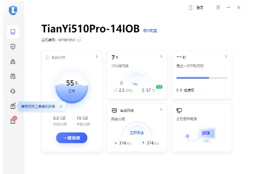Image resolution: width=253 pixels, height=174 pixels.
Task: Click the power supply monitor icon
Action: (x=179, y=111)
